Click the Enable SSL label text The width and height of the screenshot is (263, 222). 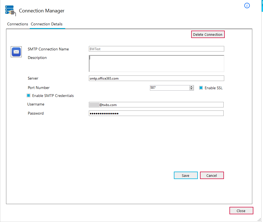[213, 88]
